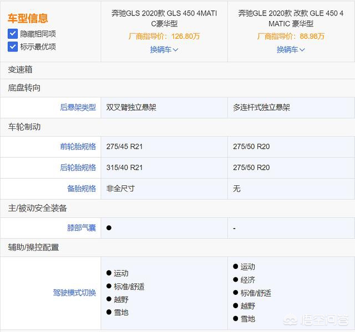Select the 275/45 R21 front tire value
The width and height of the screenshot is (355, 332).
(124, 147)
